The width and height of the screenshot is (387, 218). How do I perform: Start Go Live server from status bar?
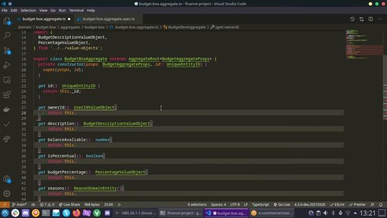(x=282, y=205)
